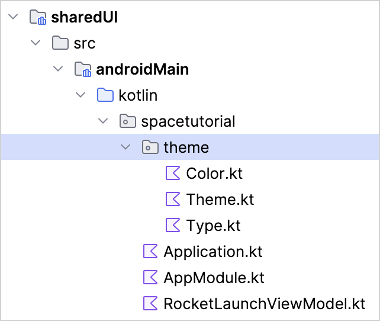Open the Type.kt file
Image resolution: width=380 pixels, height=321 pixels.
[x=213, y=226]
